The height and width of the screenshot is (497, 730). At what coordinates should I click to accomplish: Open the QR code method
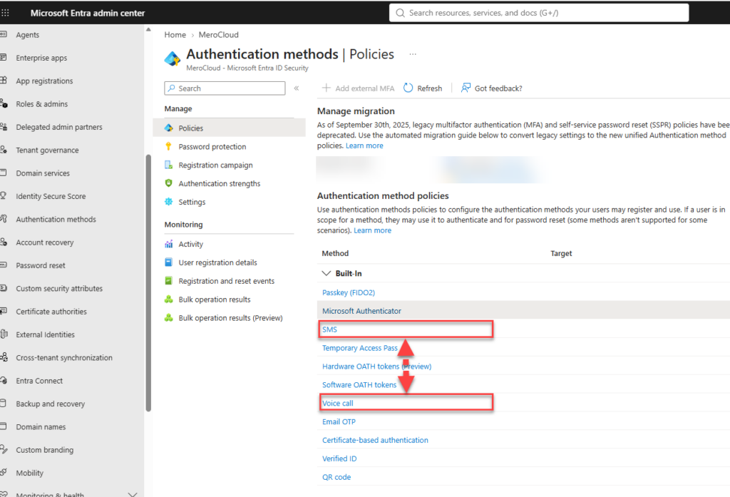(x=336, y=477)
